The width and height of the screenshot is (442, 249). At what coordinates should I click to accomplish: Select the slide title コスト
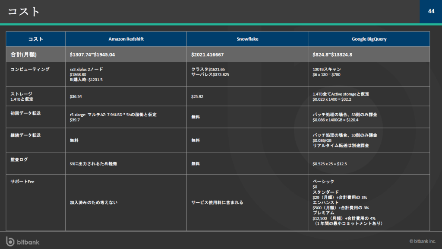tap(23, 12)
